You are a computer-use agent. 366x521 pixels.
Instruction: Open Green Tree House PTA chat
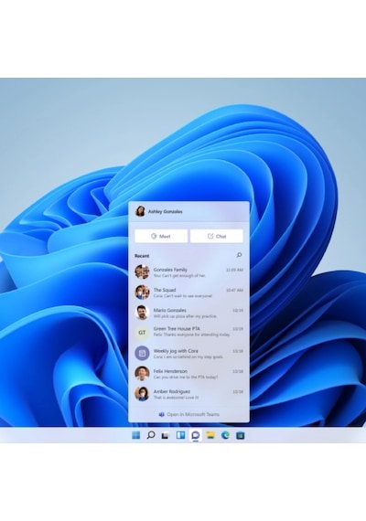pyautogui.click(x=188, y=332)
